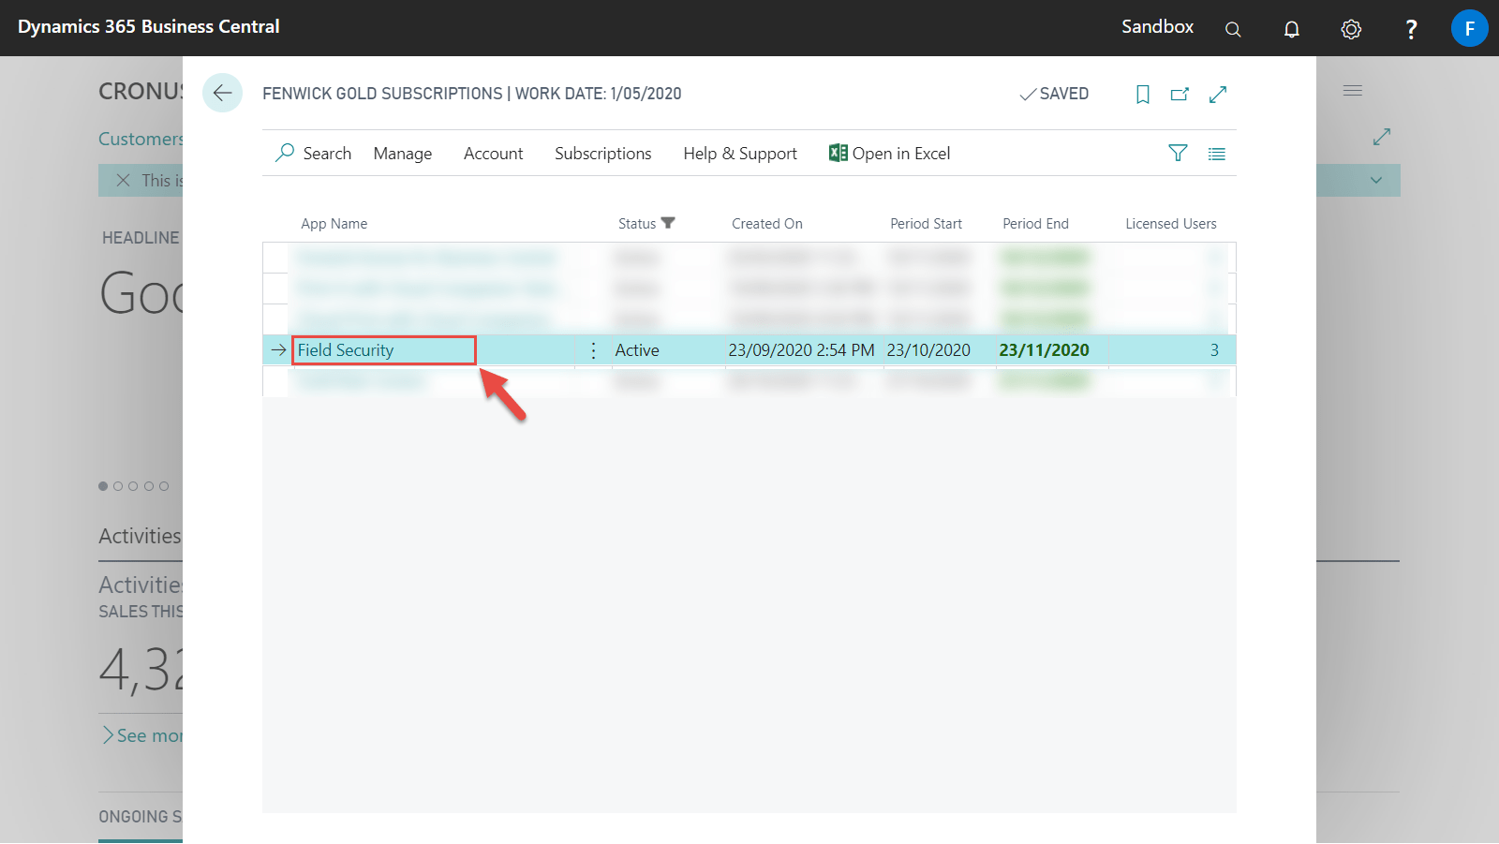Open the Field Security app link
This screenshot has width=1499, height=844.
345,350
